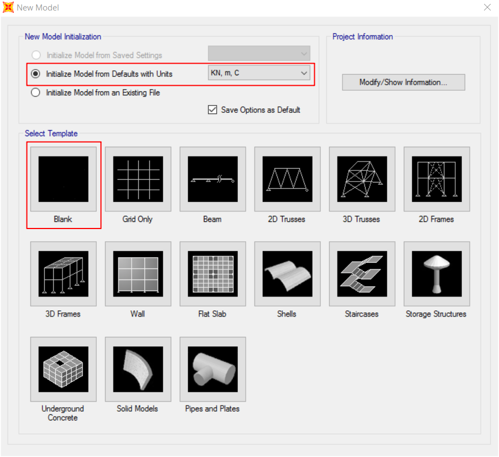Choose the 3D Trusses template

click(362, 179)
